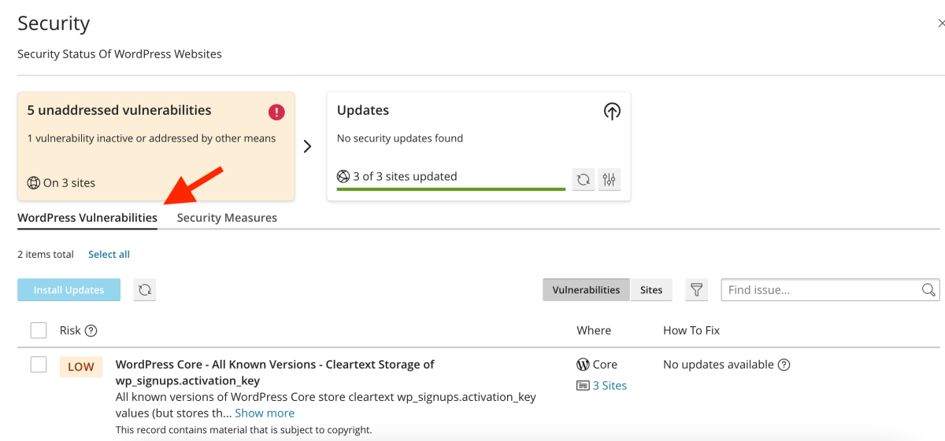
Task: Switch to Security Measures tab
Action: coord(227,218)
